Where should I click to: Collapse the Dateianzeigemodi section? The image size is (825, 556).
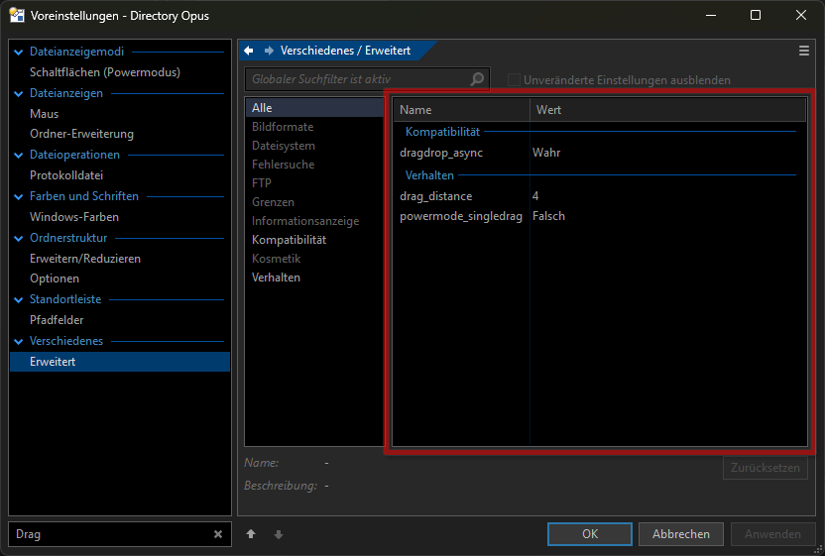(19, 53)
